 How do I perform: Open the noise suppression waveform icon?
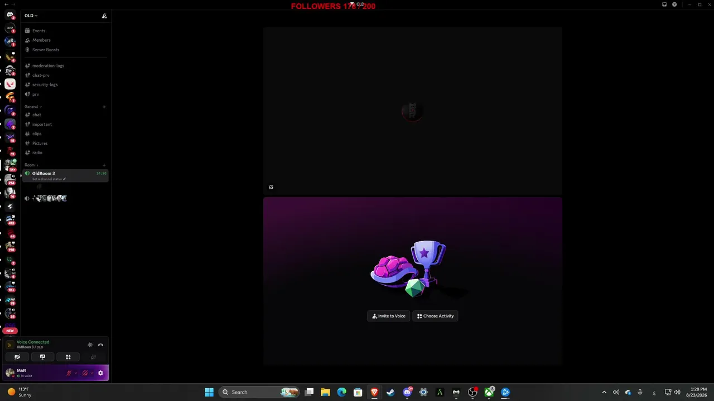tap(90, 345)
